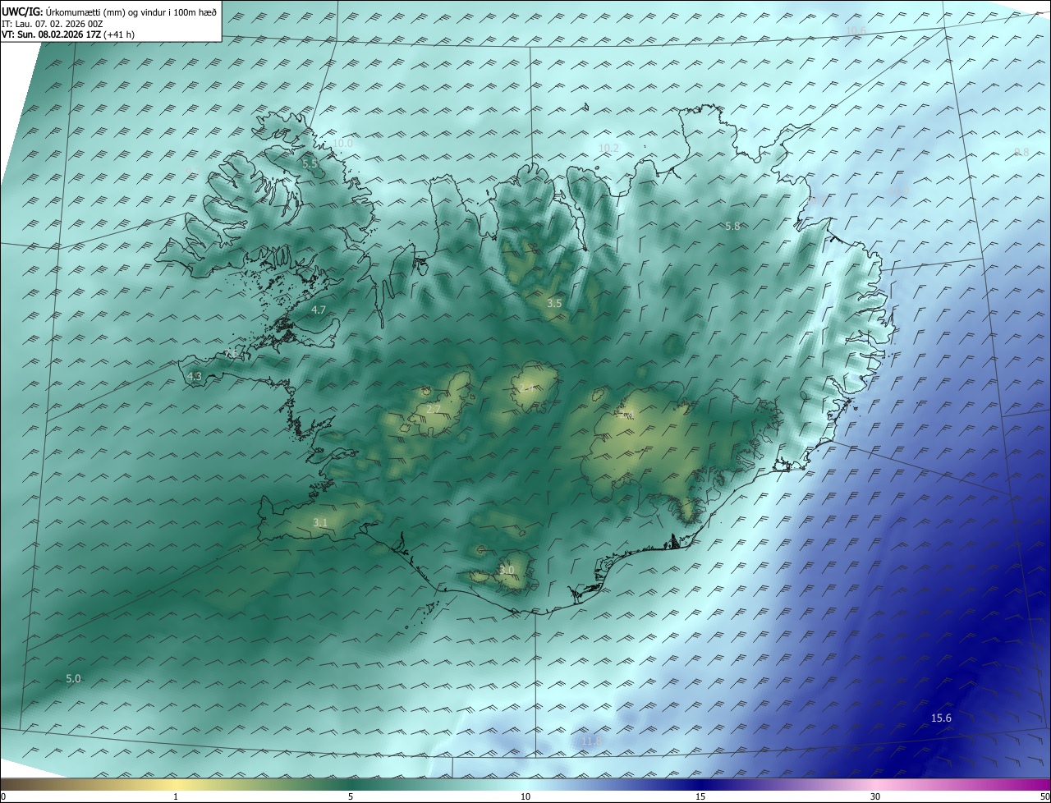Click the color scale tick labeled 5
Screen dimensions: 1051x803
pyautogui.click(x=351, y=796)
